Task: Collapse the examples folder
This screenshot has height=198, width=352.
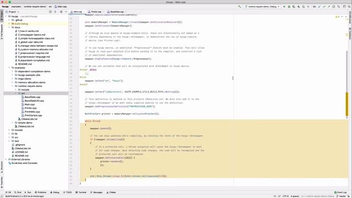Action: tap(9, 68)
